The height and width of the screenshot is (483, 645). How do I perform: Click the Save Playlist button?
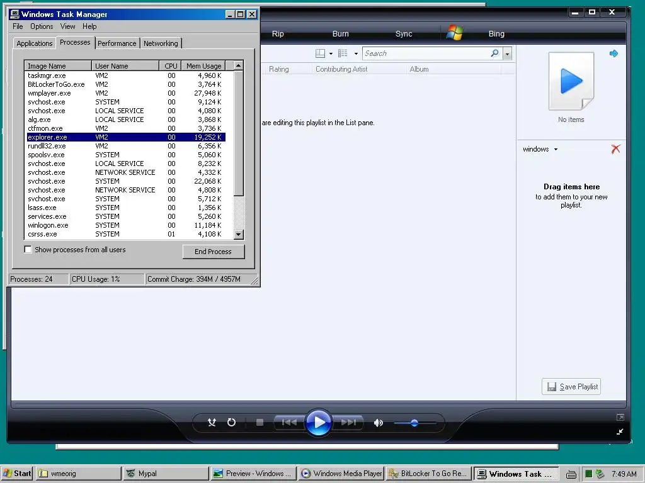coord(571,387)
